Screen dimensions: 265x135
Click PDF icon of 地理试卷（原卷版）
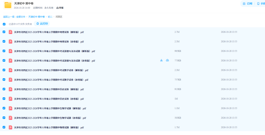pos(10,42)
